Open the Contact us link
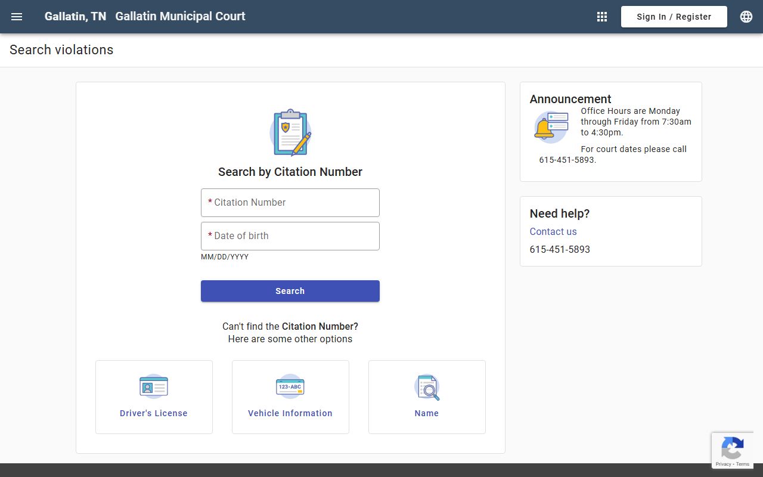Screen dimensions: 763x477 553,231
